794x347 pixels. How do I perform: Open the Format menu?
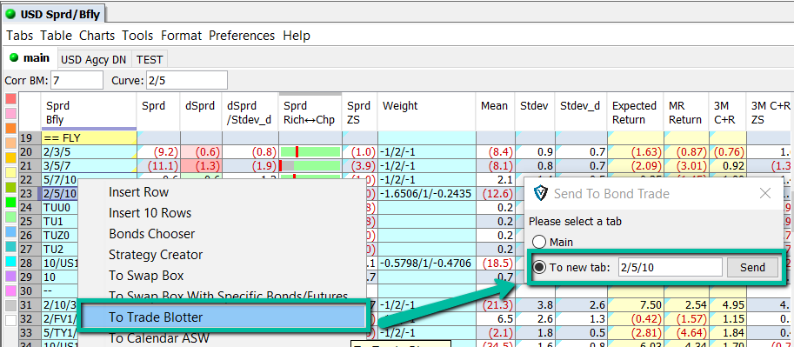(x=181, y=36)
